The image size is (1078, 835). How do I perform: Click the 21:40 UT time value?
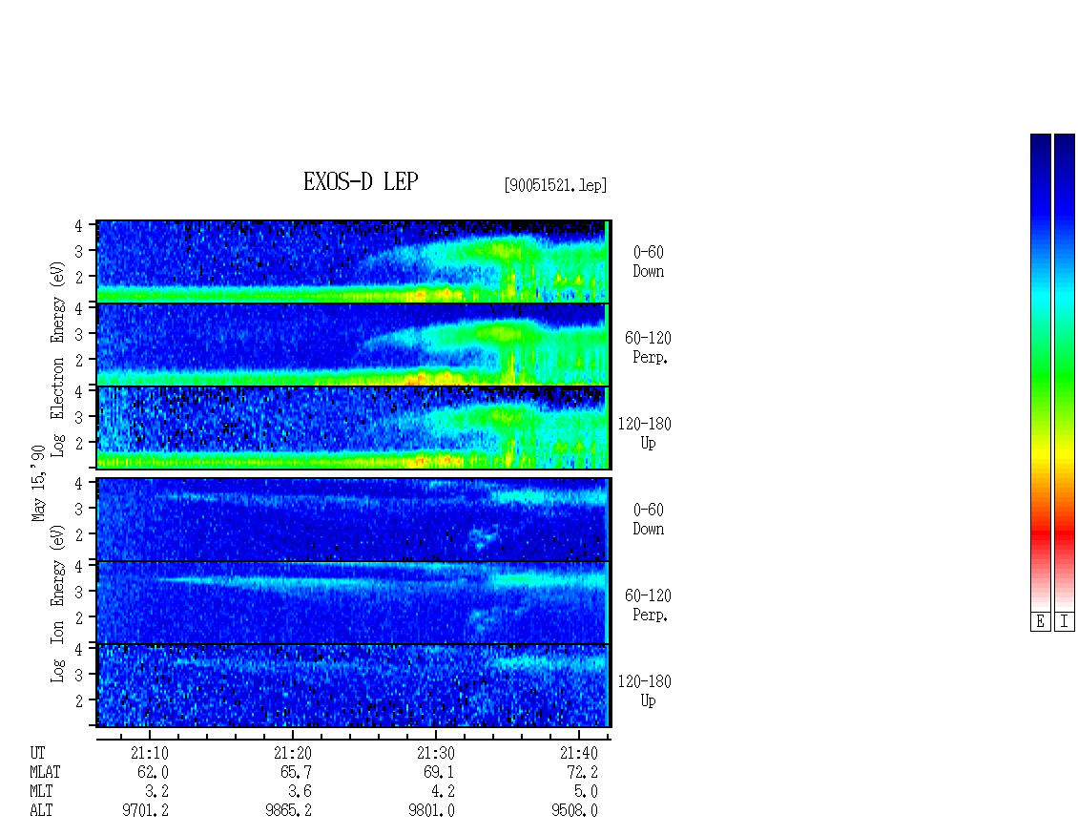click(578, 753)
